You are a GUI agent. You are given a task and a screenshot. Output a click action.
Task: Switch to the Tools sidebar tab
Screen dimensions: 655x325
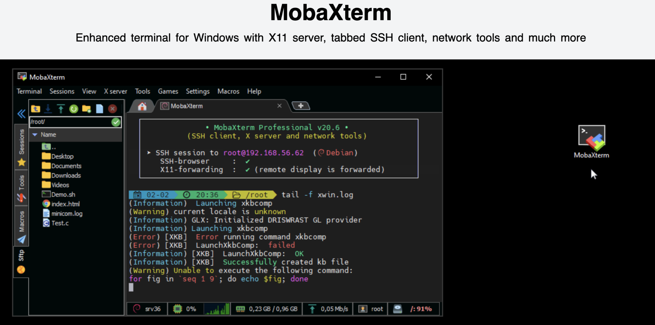click(x=21, y=188)
